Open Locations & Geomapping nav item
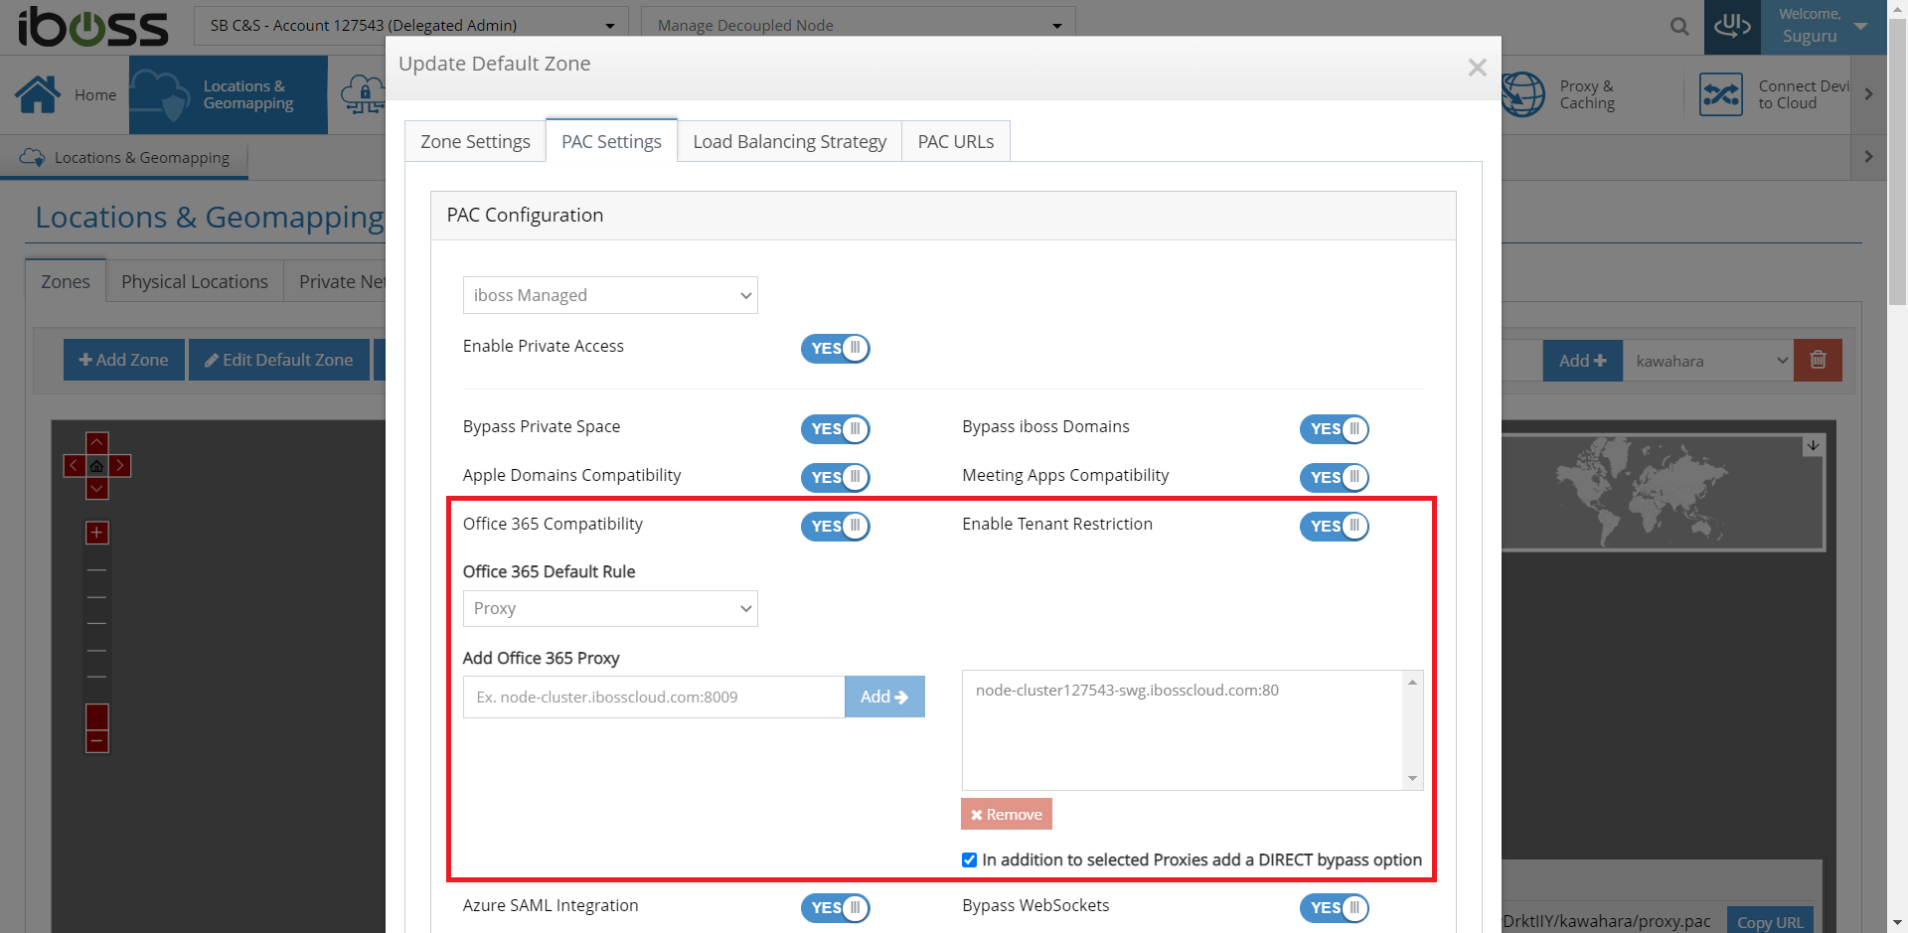 (x=229, y=94)
